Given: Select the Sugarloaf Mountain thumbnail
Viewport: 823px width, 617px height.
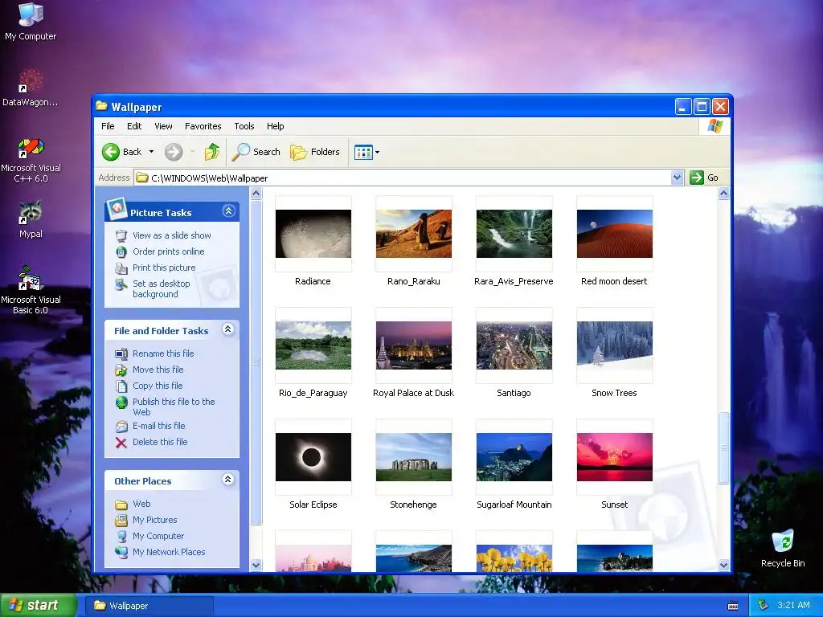Looking at the screenshot, I should tap(514, 457).
